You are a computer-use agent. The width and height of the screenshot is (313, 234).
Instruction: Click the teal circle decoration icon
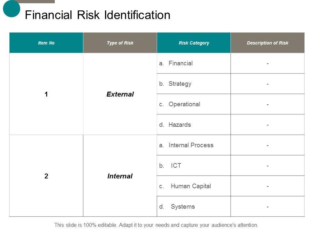pos(12,8)
